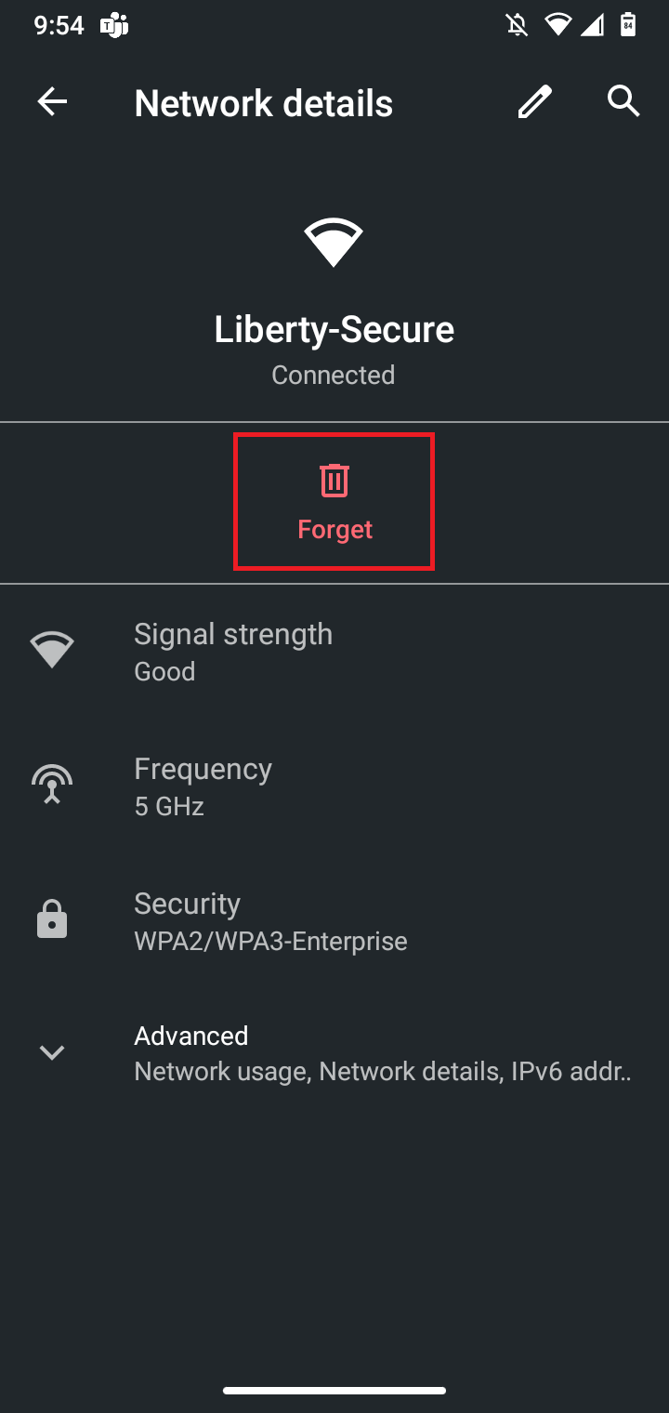This screenshot has width=669, height=1413.
Task: Tap the home gesture bar
Action: (x=334, y=1391)
